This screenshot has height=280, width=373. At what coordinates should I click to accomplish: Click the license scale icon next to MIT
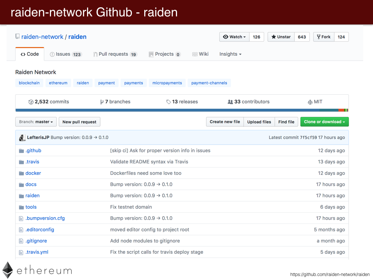pyautogui.click(x=310, y=102)
